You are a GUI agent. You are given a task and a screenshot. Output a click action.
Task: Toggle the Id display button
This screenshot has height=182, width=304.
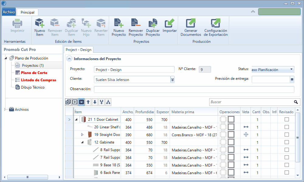click(x=81, y=102)
